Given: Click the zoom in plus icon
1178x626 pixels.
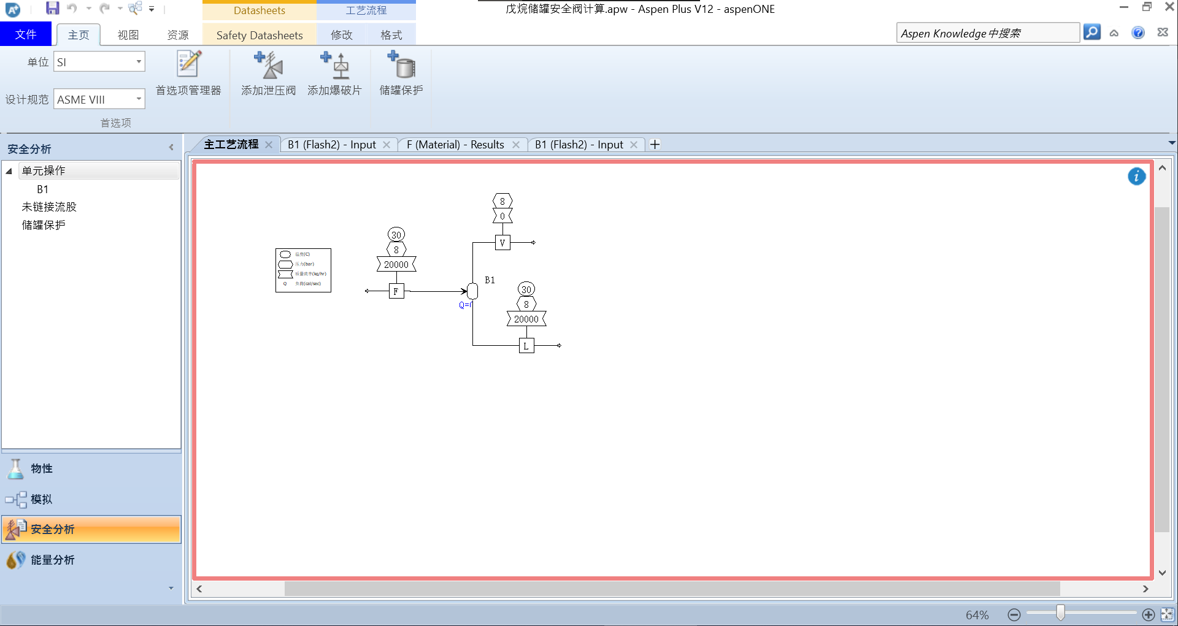Looking at the screenshot, I should 1149,614.
